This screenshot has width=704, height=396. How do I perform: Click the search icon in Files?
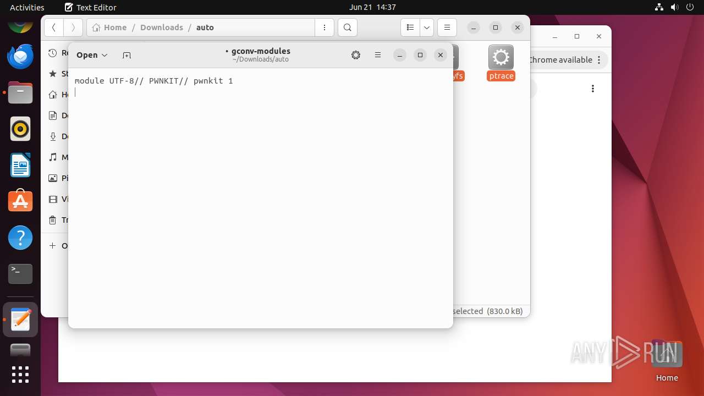348,28
